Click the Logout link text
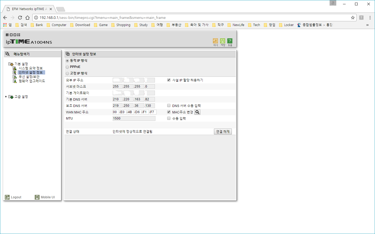 point(16,197)
